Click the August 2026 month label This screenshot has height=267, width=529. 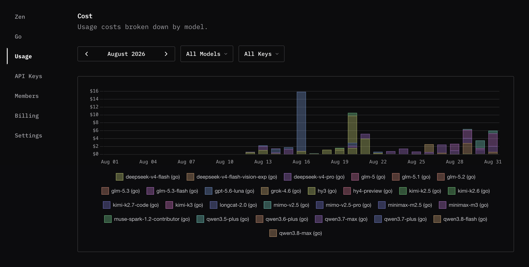click(x=126, y=54)
